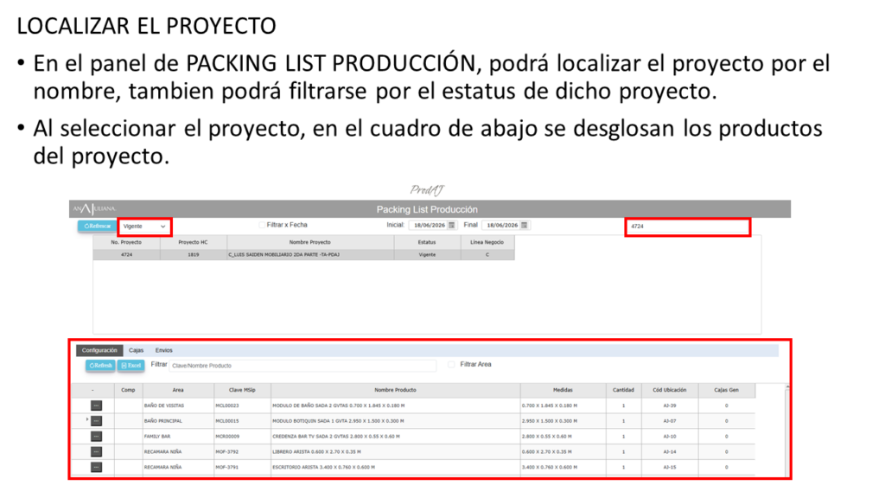Click product code MOF-3792
The height and width of the screenshot is (498, 885).
click(x=227, y=451)
